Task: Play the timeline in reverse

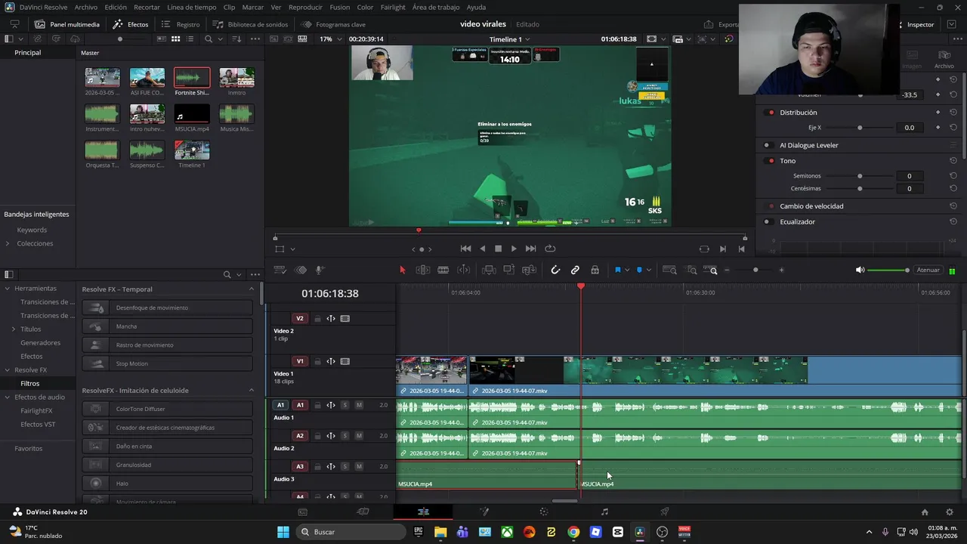Action: [482, 249]
